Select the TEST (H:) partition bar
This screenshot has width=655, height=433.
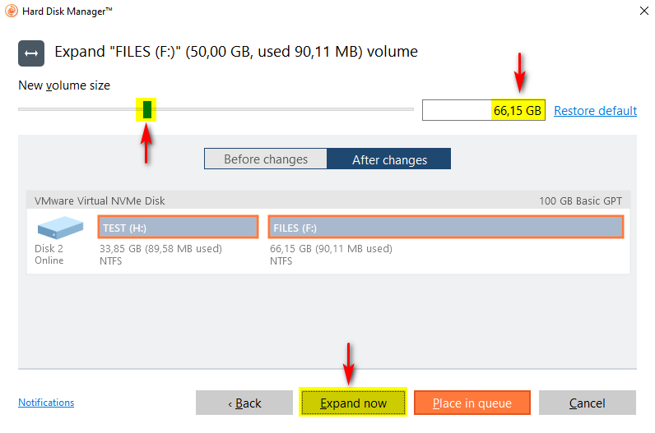tap(178, 228)
